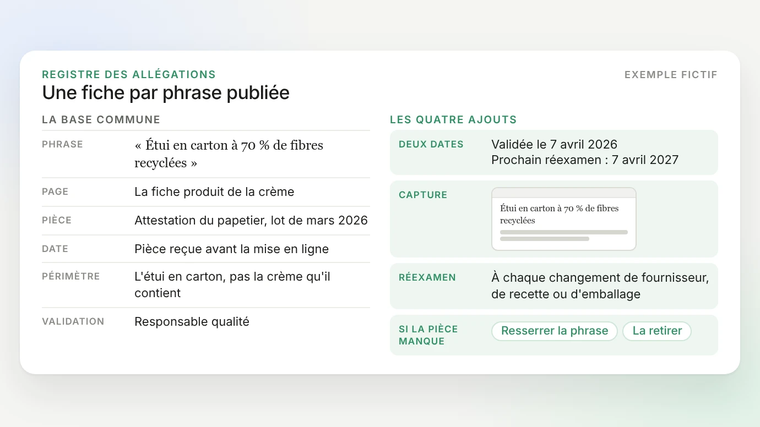Viewport: 760px width, 427px height.
Task: Click the REGISTRE DES ALLÉGATIONS label
Action: (129, 75)
